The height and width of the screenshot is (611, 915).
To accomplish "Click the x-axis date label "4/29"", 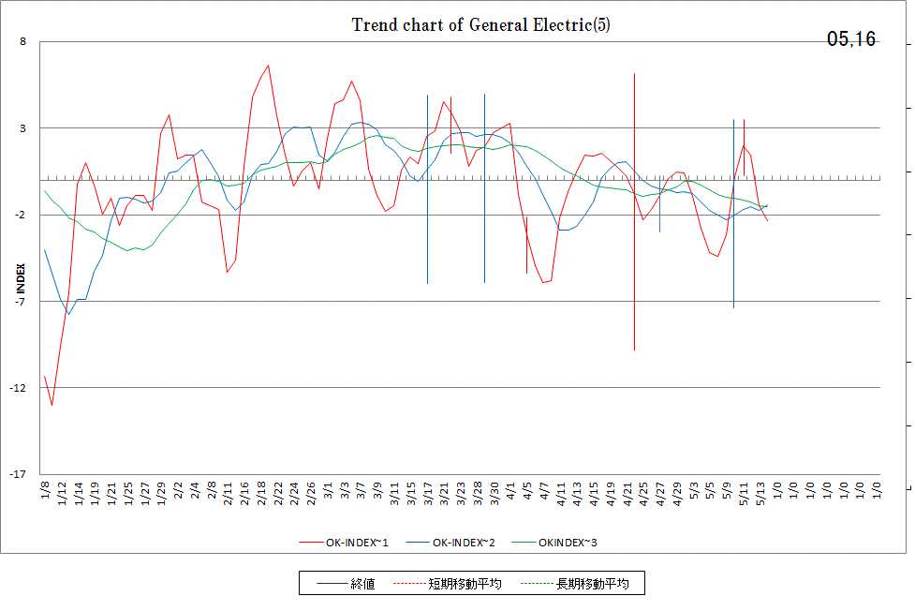I will click(x=677, y=494).
